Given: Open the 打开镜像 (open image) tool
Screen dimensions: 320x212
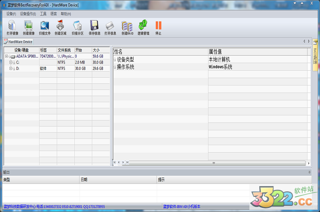Looking at the screenshot, I should tap(12, 28).
